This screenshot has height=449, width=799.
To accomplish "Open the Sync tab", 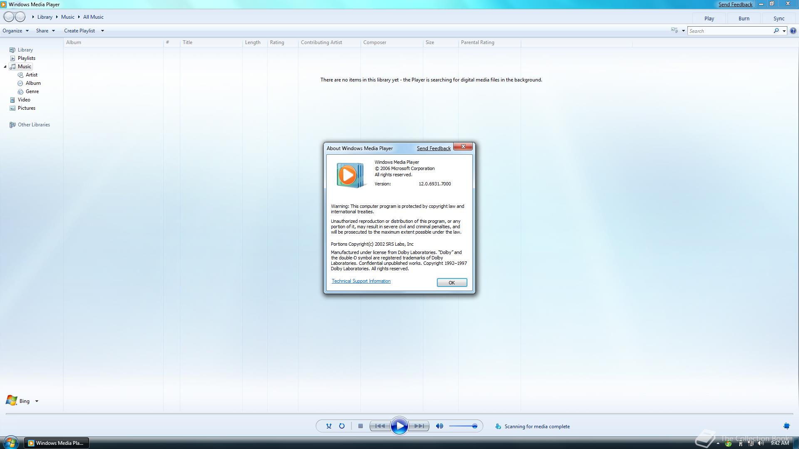I will pos(779,19).
